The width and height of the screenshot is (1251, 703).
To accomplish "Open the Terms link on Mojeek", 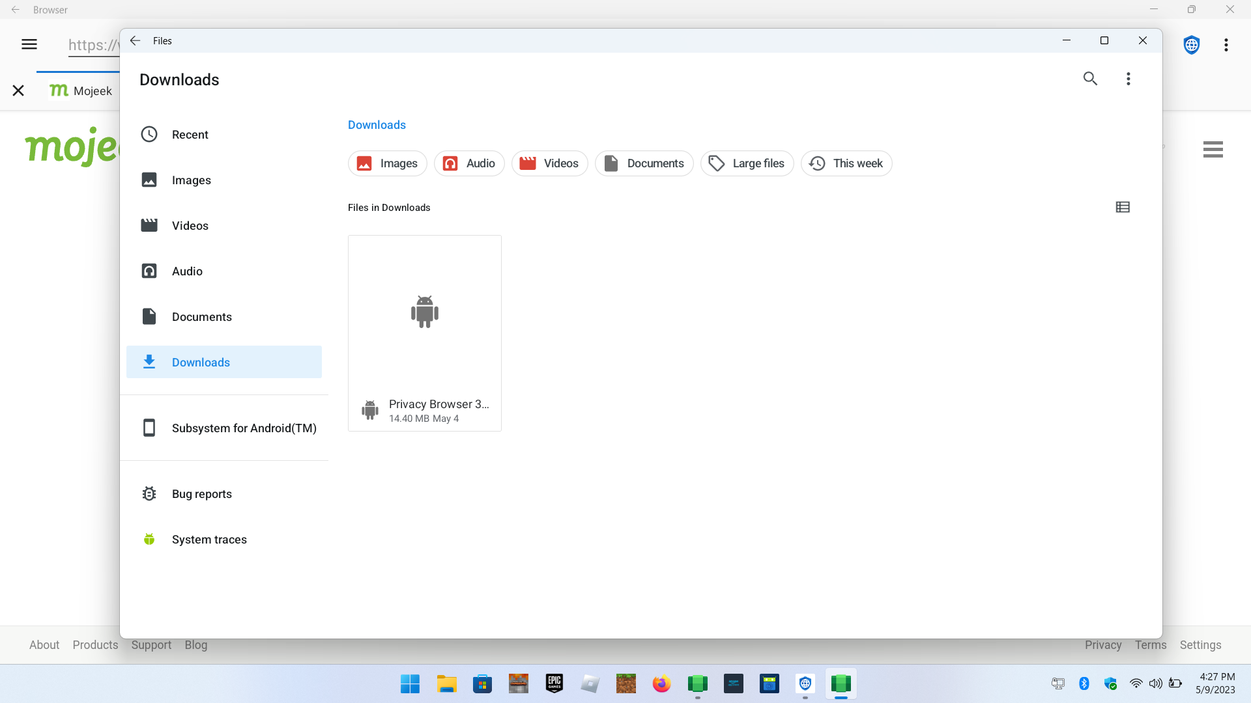I will coord(1151,645).
